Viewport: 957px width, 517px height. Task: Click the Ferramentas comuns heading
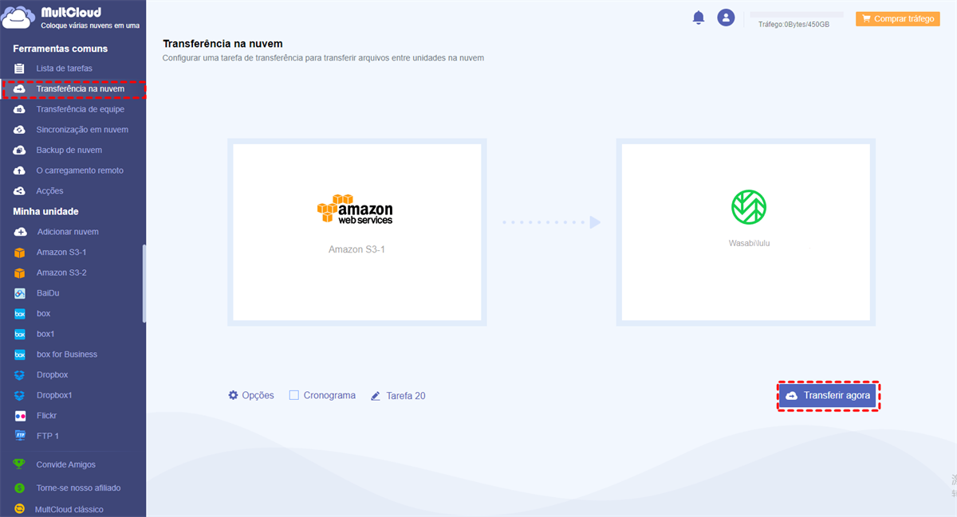[x=61, y=49]
